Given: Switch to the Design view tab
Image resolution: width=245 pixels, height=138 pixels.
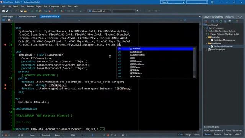Looking at the screenshot, I should (x=188, y=135).
